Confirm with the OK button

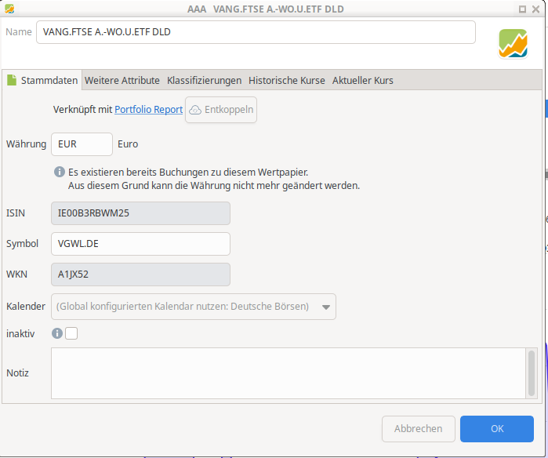(x=496, y=429)
